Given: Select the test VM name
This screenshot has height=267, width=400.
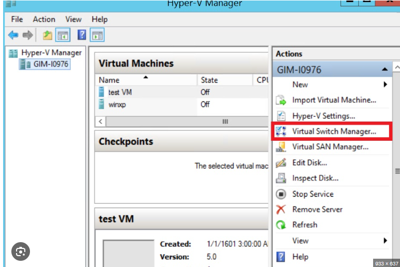Looking at the screenshot, I should coord(120,92).
